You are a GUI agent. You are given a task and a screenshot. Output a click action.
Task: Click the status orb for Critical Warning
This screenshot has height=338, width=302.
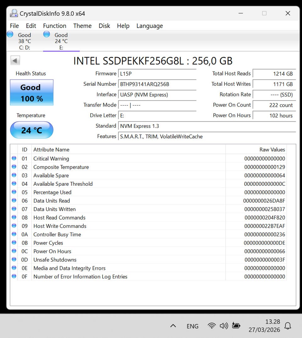[x=14, y=158]
